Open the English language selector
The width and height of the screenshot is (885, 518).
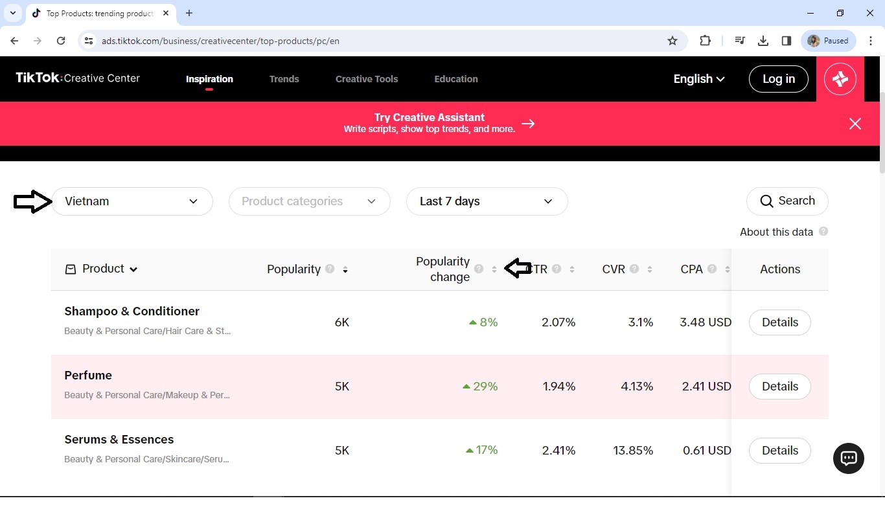[x=698, y=79]
